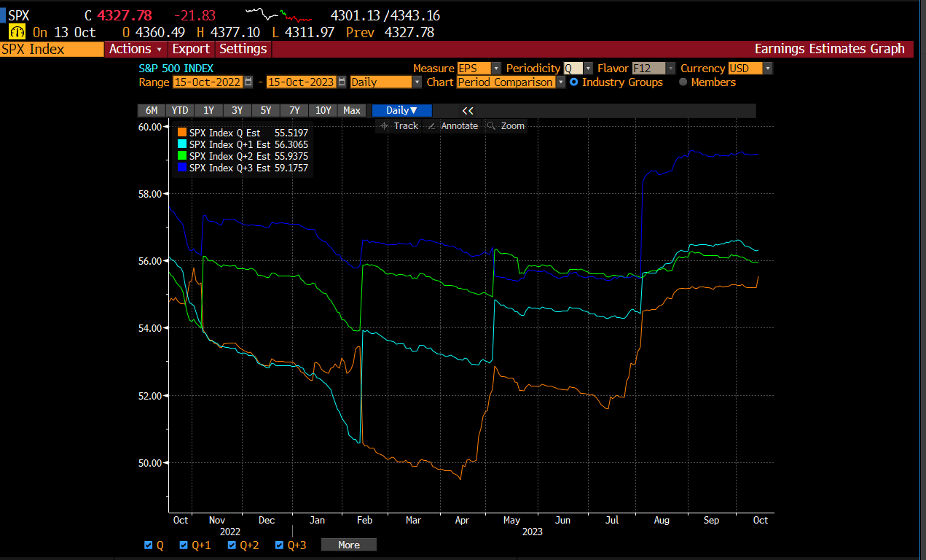
Task: Select the Industry Groups radio button
Action: 574,82
